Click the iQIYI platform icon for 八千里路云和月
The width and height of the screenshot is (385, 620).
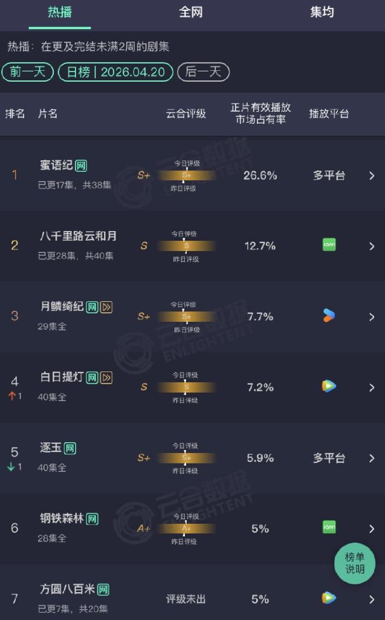329,245
